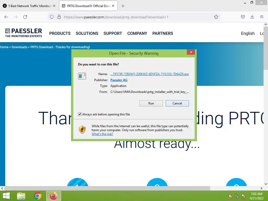Click the scroll right arrow
268x201 pixels.
(x=261, y=188)
